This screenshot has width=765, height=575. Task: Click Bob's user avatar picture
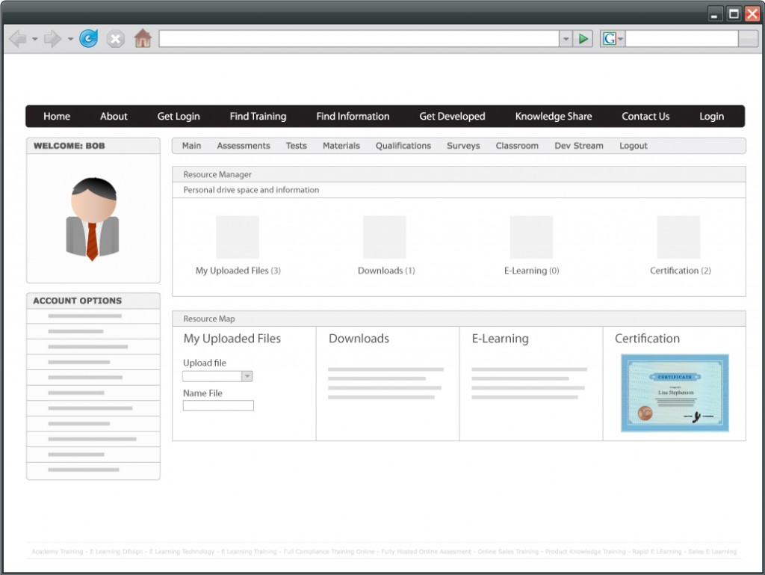pyautogui.click(x=93, y=218)
